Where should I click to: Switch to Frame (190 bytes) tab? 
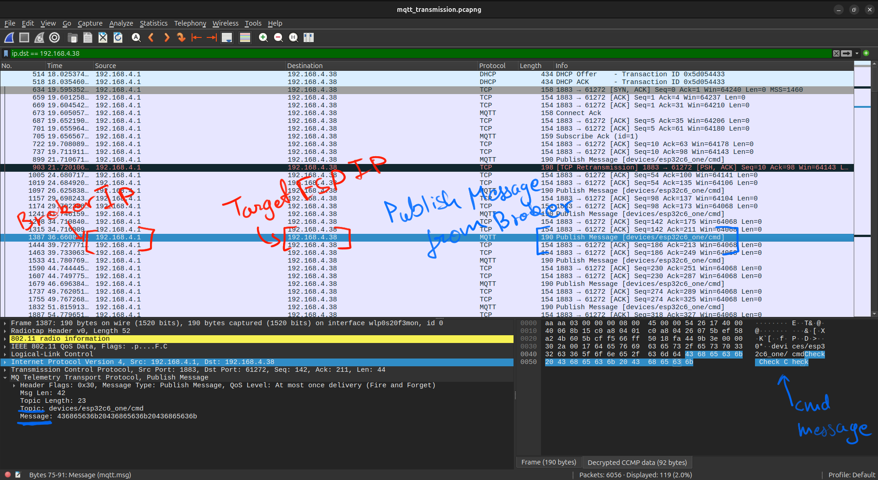tap(549, 462)
